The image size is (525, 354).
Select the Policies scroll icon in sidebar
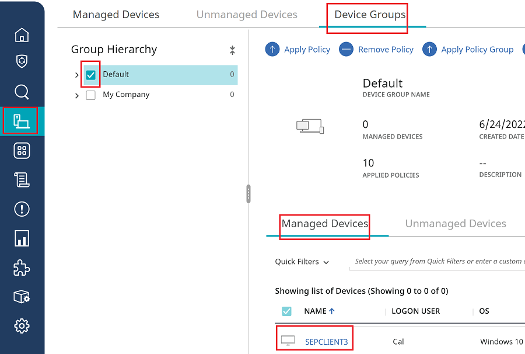22,180
